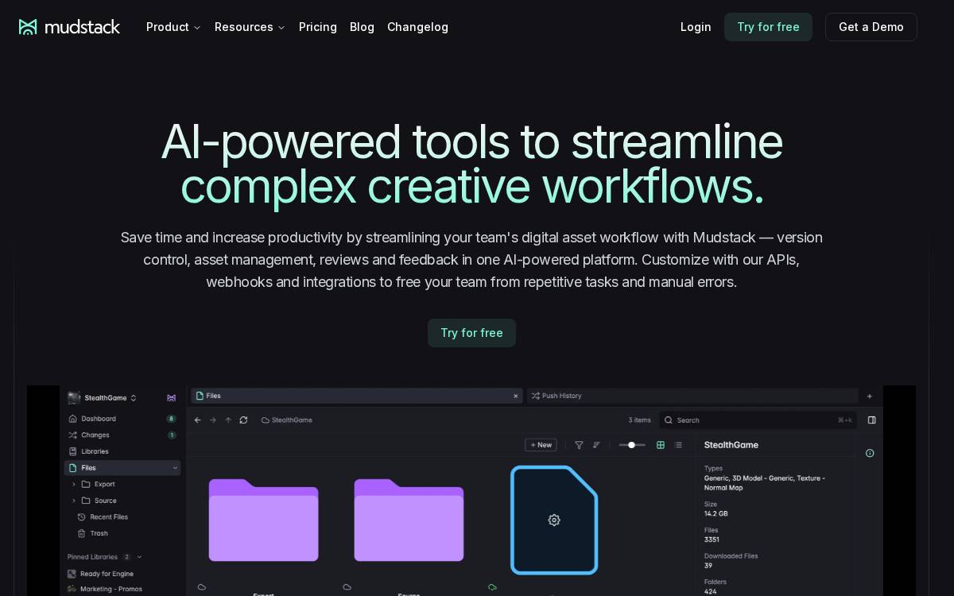Collapse the Pinned Libraries section
This screenshot has width=954, height=596.
point(140,557)
